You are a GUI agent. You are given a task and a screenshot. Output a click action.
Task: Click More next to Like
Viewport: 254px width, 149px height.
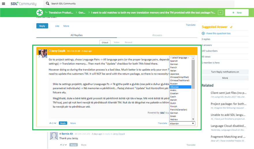(66, 26)
